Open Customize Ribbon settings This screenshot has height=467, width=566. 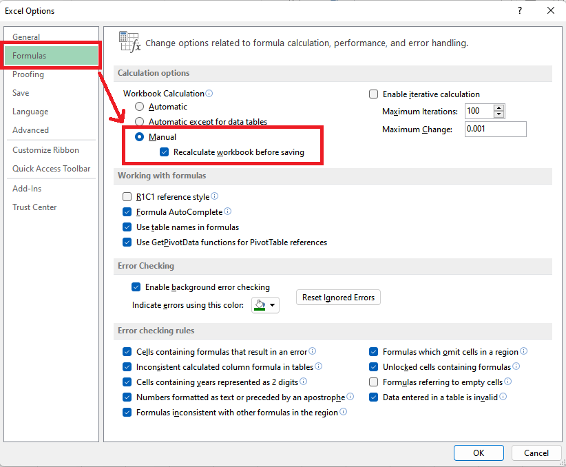pyautogui.click(x=46, y=150)
